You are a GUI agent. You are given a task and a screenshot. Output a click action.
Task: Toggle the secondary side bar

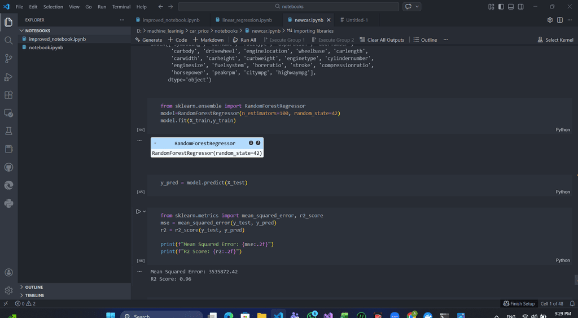(520, 7)
